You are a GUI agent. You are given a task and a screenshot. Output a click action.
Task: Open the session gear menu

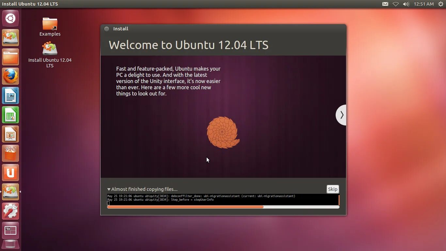pyautogui.click(x=441, y=4)
